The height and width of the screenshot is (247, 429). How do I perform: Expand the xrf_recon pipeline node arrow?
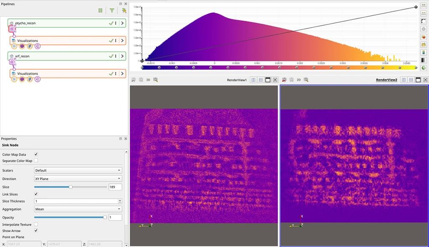[122, 56]
